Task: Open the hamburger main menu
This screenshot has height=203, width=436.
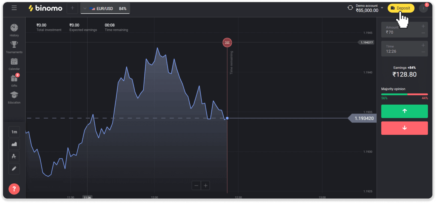Action: [14, 8]
